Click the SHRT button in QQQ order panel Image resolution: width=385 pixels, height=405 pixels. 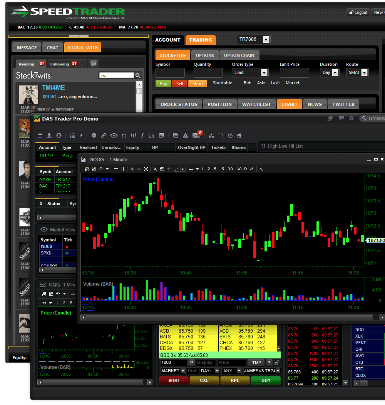tap(174, 380)
